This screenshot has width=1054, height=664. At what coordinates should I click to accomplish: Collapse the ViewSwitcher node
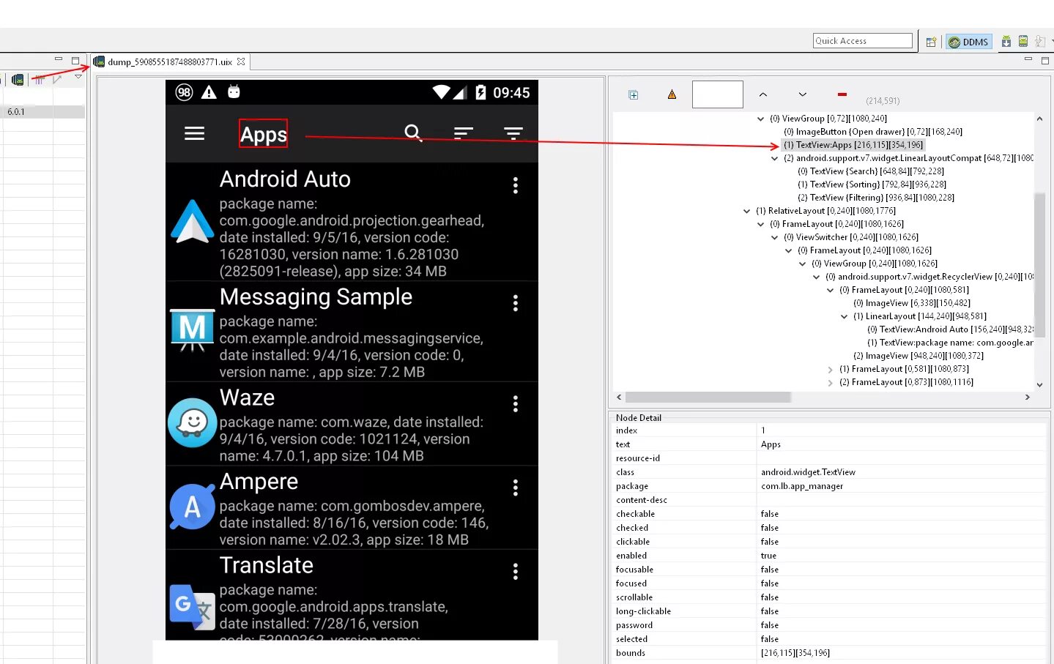[x=775, y=237]
